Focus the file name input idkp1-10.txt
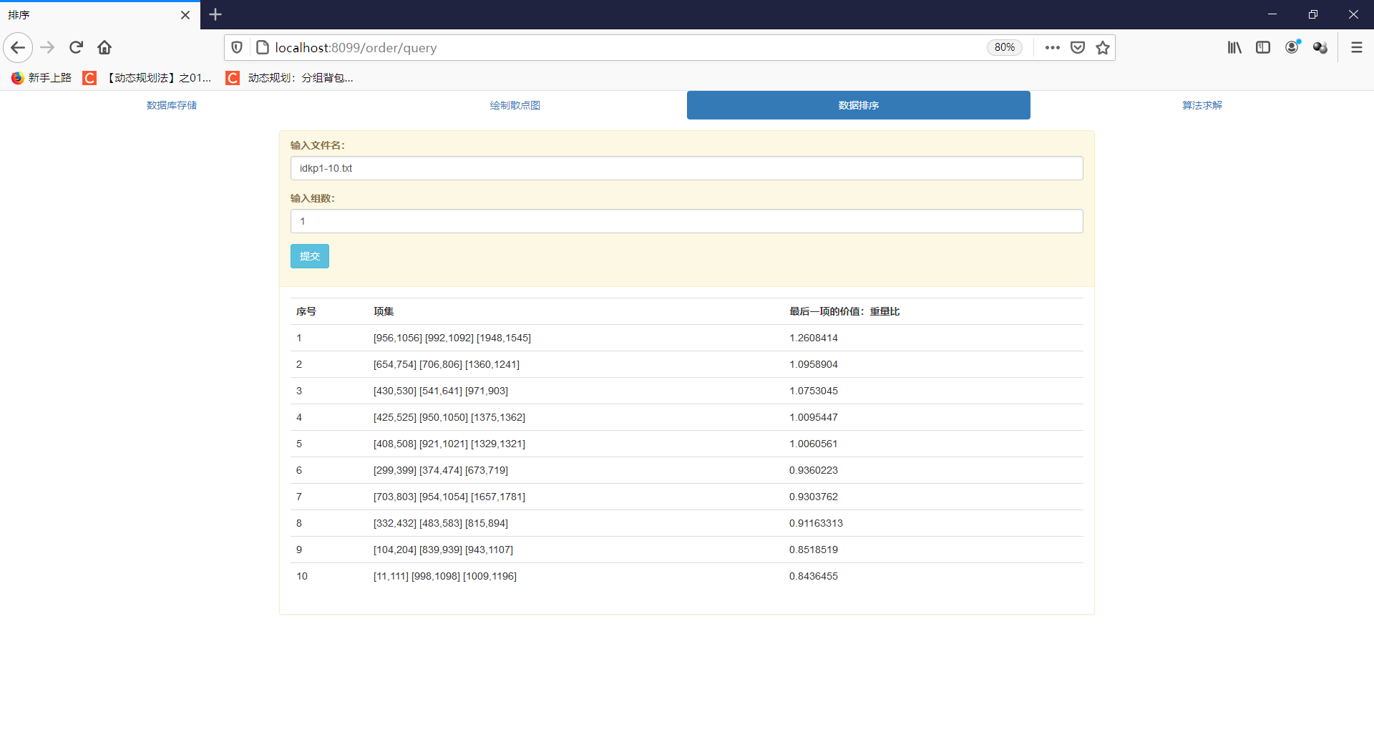 (687, 168)
